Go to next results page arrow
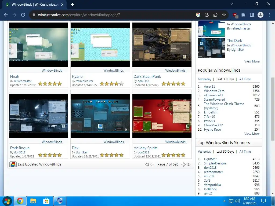 click(183, 164)
